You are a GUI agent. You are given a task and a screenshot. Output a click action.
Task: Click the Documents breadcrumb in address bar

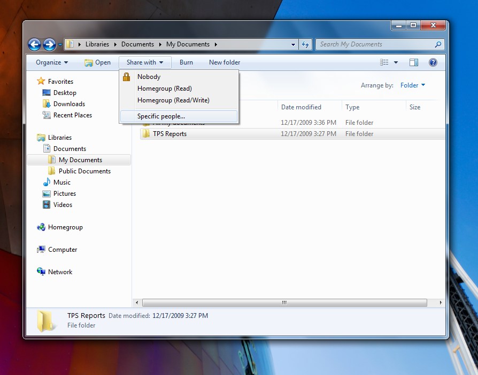(x=137, y=44)
